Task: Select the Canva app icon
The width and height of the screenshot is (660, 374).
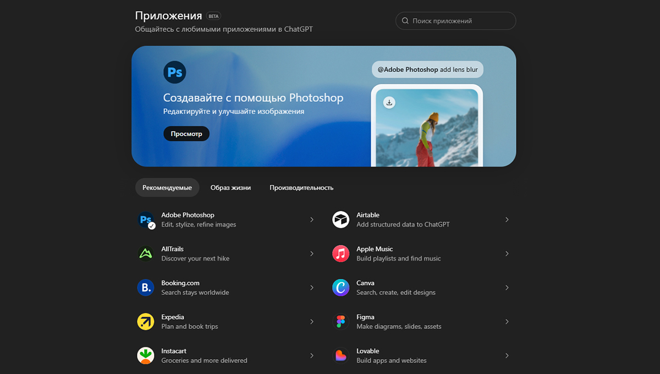Action: click(x=341, y=288)
